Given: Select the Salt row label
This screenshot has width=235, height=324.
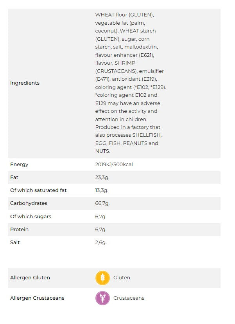Looking at the screenshot, I should [x=15, y=243].
